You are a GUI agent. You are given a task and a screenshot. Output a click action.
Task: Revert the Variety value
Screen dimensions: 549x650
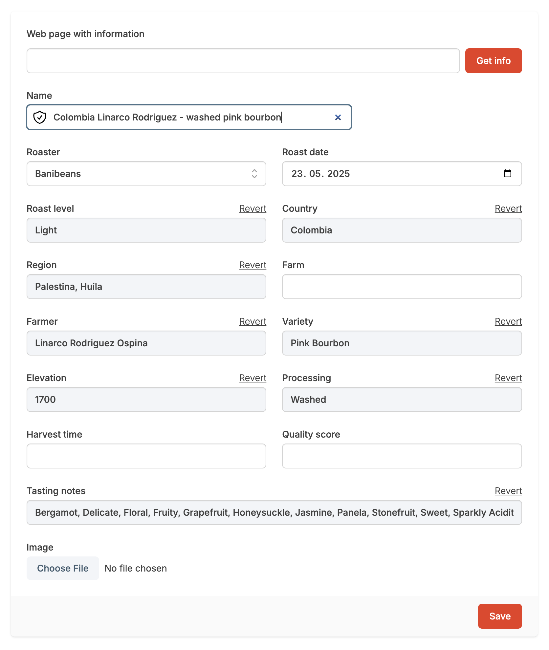[x=508, y=321]
